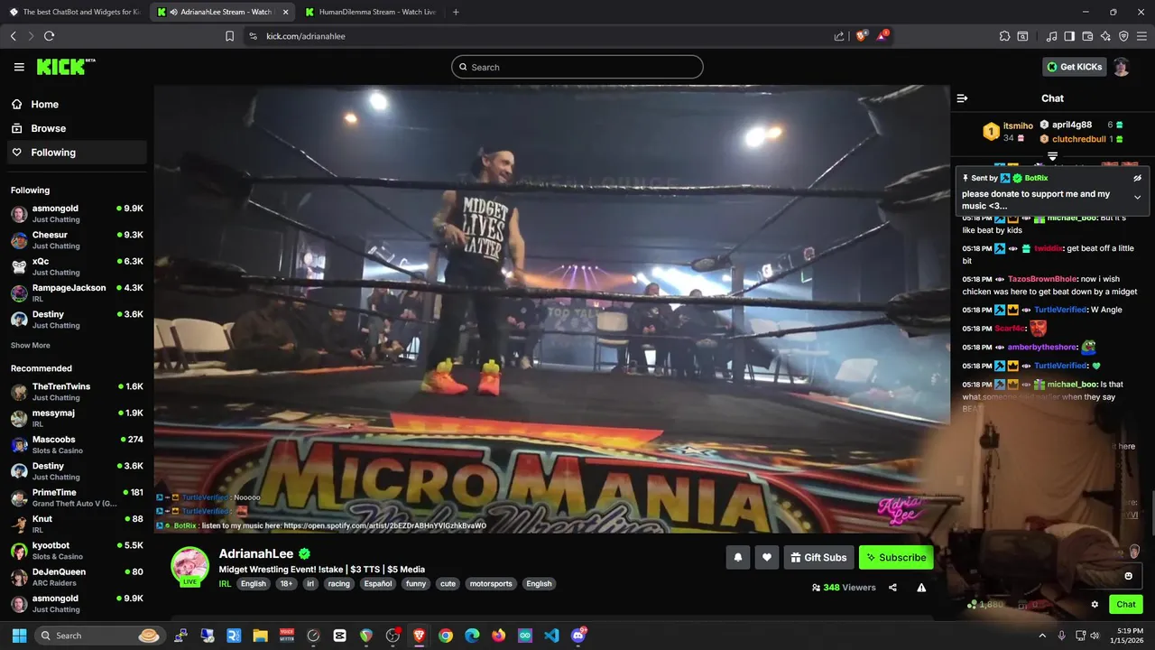Click the Gift Subs button
1155x650 pixels.
click(818, 557)
